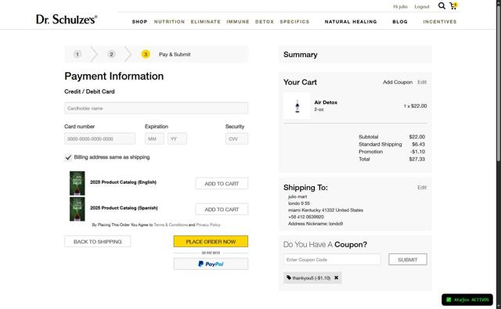Screen dimensions: 501x309
Task: Click the thankyou5 coupon tag icon
Action: pyautogui.click(x=289, y=278)
